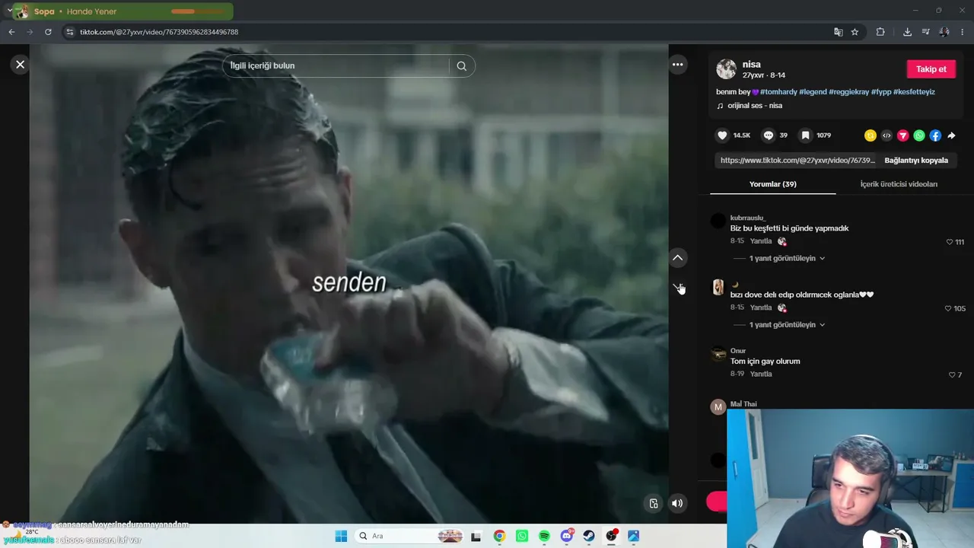The image size is (974, 548).
Task: Open Steam from the taskbar
Action: (x=589, y=536)
